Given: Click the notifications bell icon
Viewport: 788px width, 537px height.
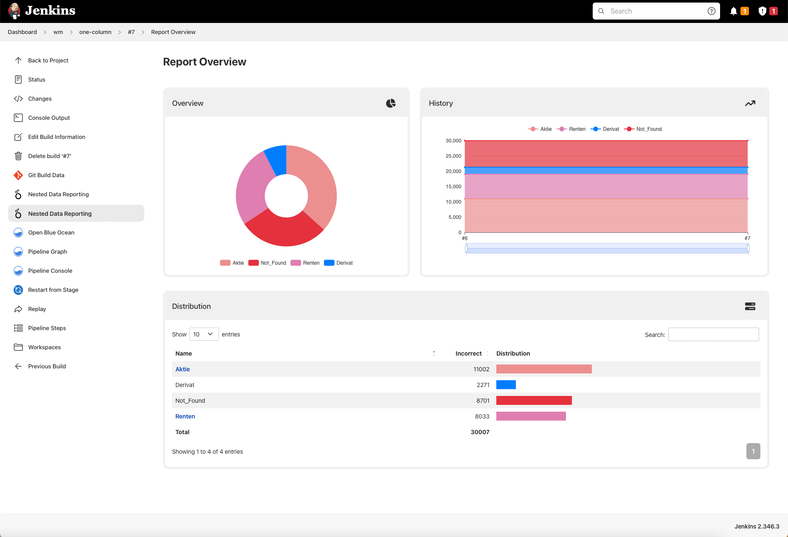Looking at the screenshot, I should coord(733,11).
